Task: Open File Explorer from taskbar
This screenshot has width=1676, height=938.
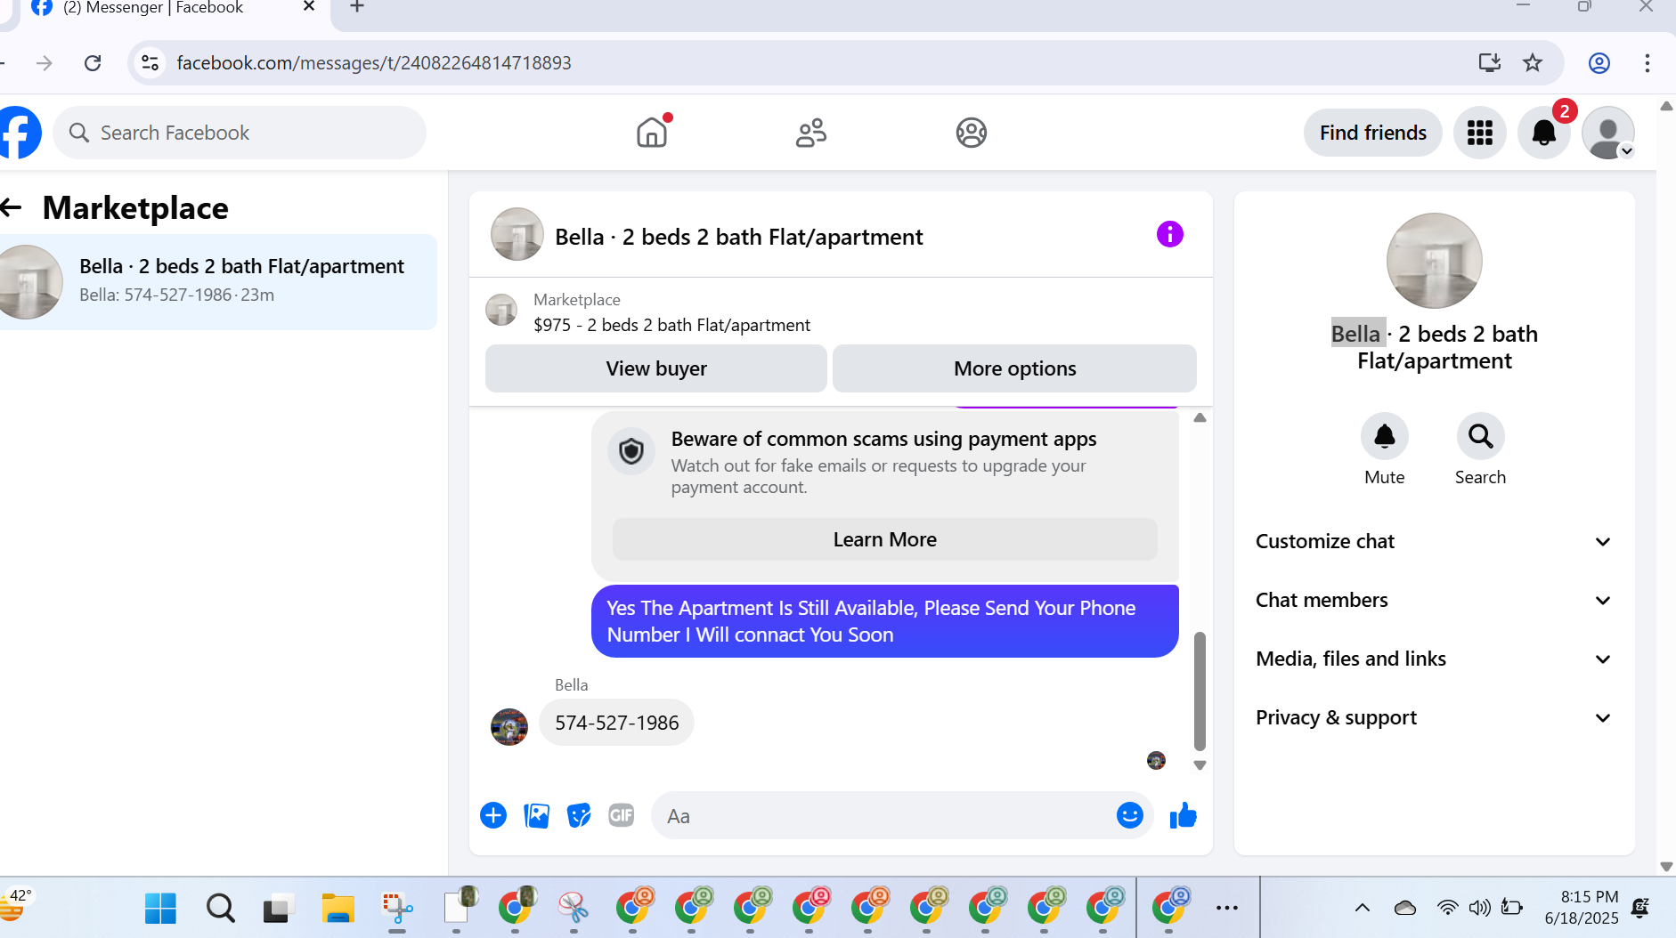Action: pos(338,908)
